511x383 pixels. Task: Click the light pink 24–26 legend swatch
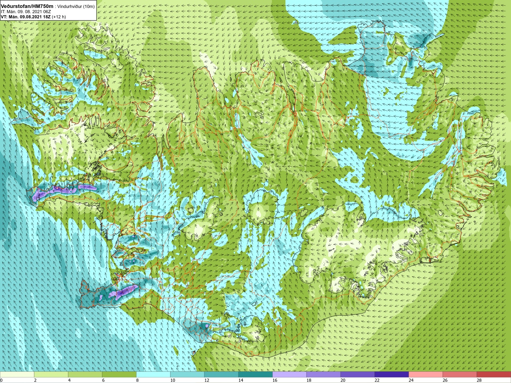[x=426, y=375]
